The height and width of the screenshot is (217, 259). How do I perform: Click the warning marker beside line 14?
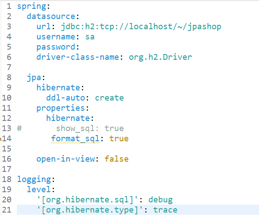0,139
